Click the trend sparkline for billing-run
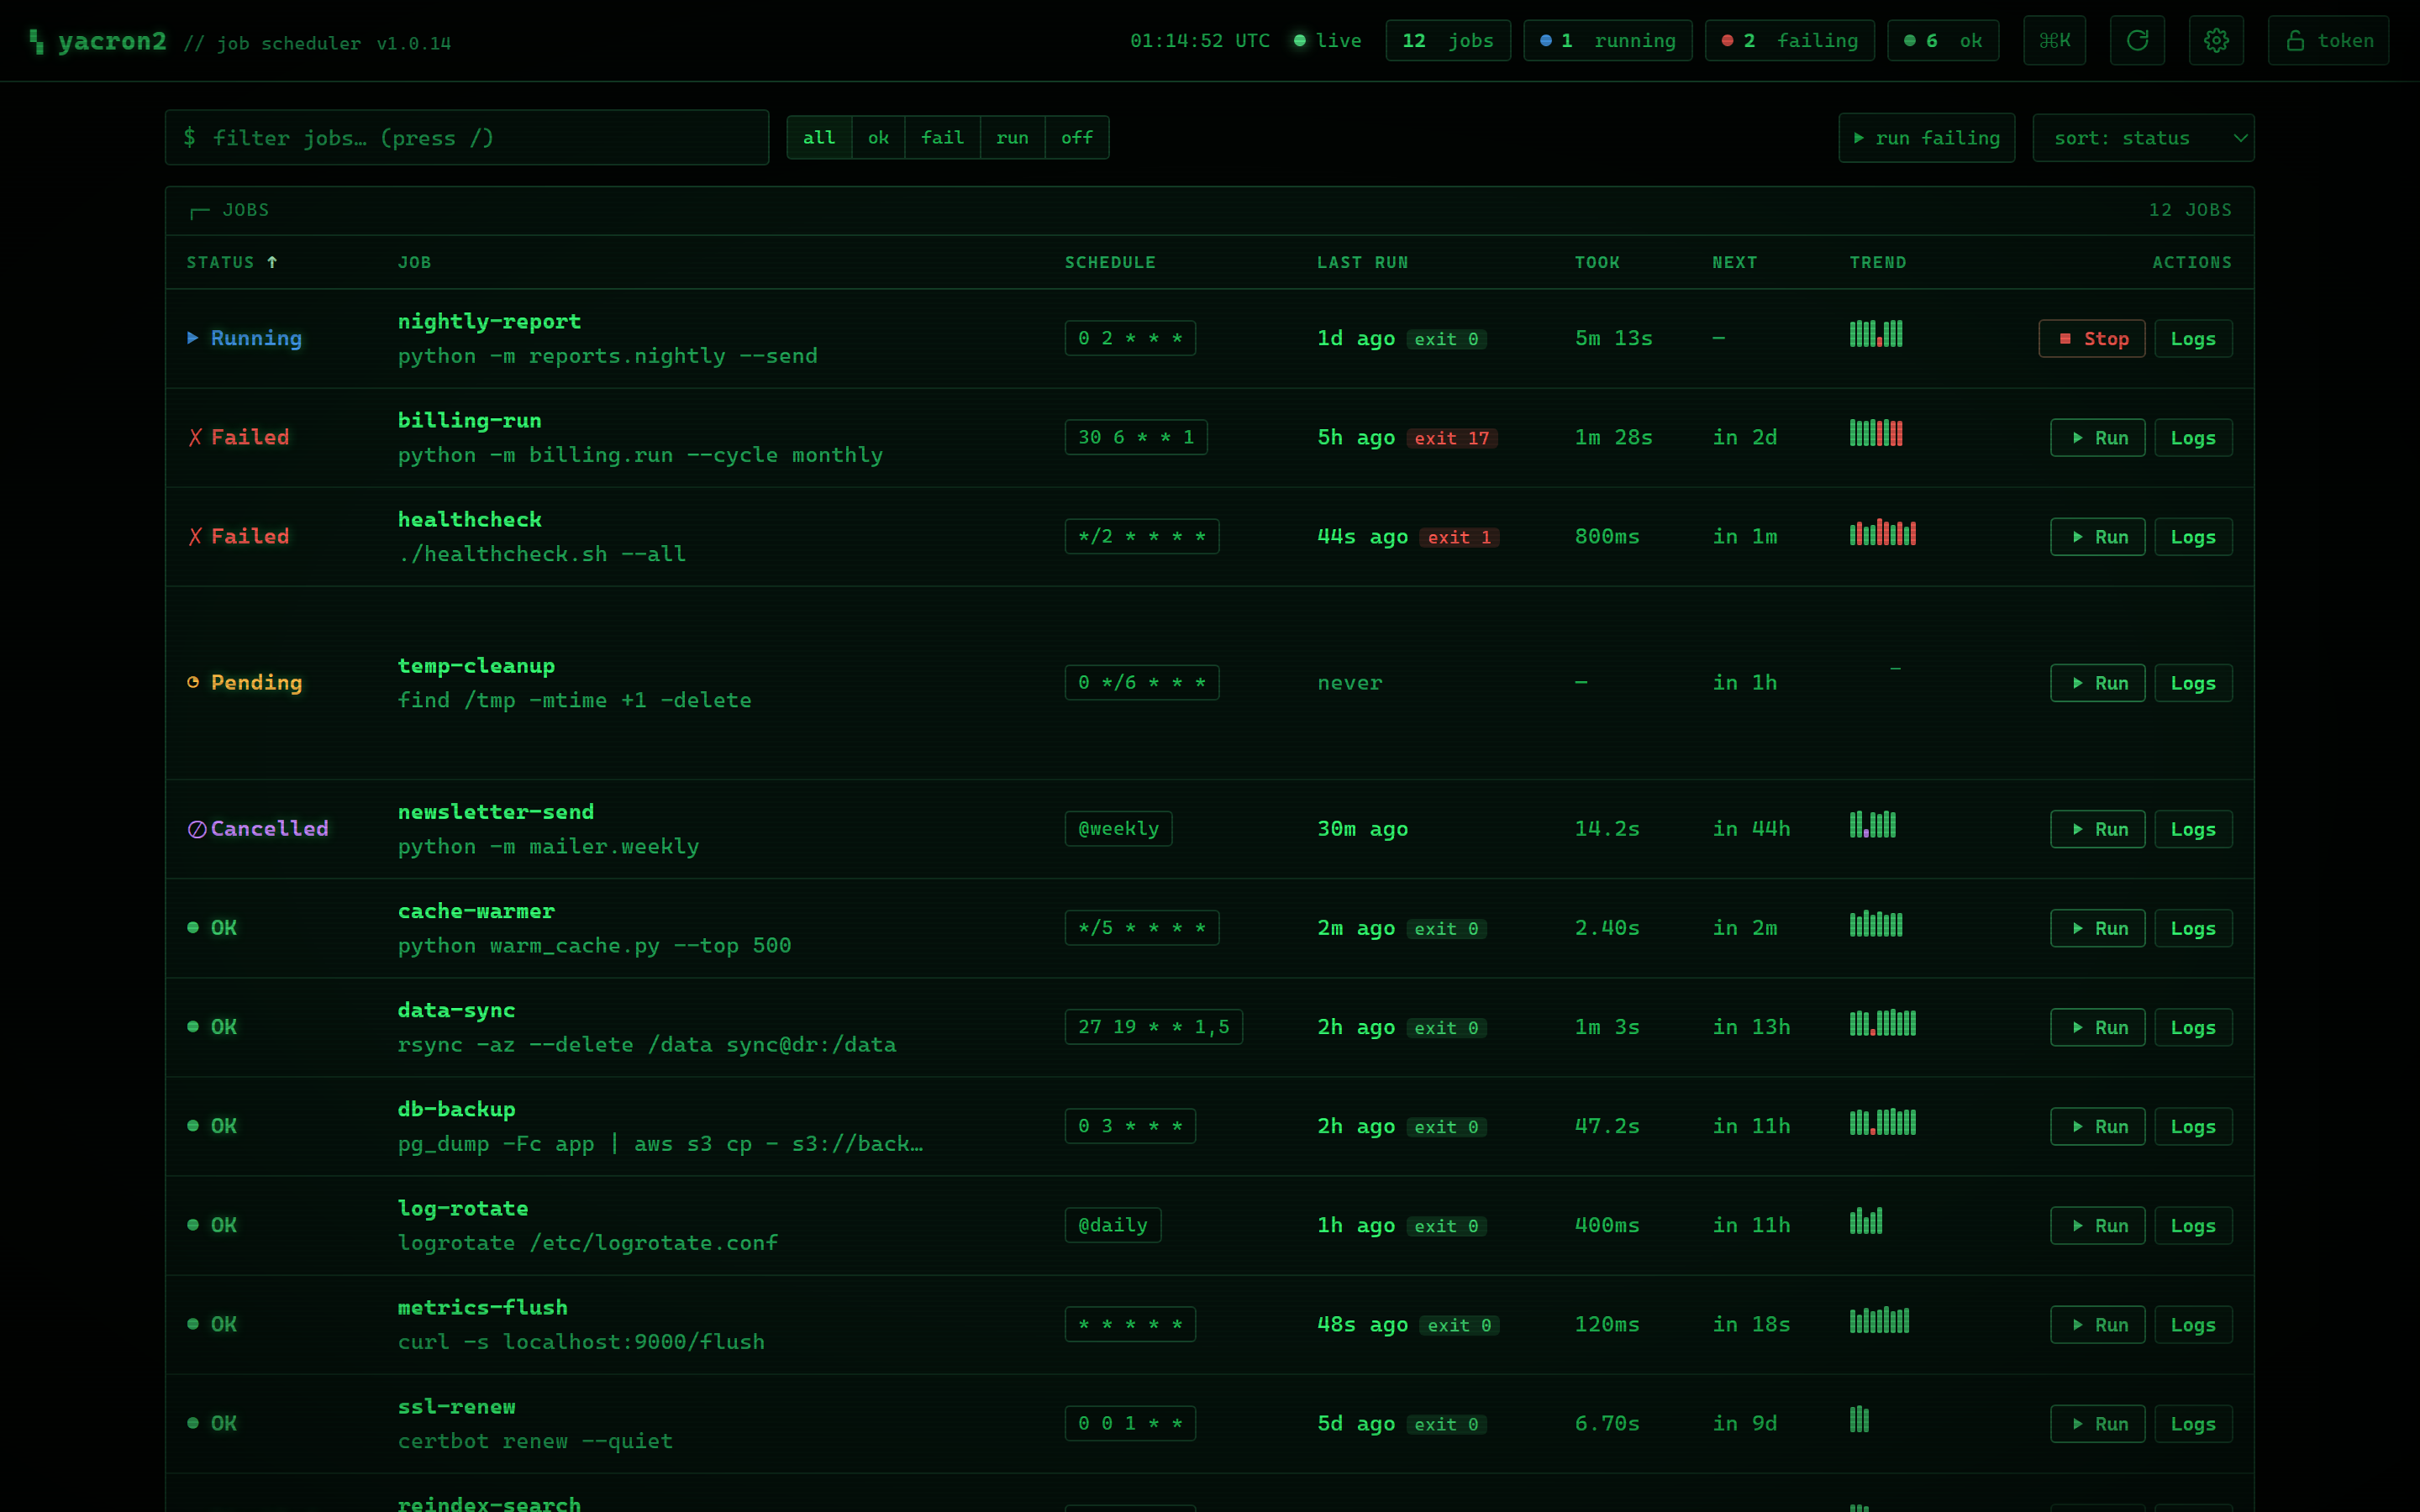Image resolution: width=2420 pixels, height=1512 pixels. point(1876,433)
